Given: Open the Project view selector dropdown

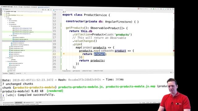Looking at the screenshot, I should 7,9.
